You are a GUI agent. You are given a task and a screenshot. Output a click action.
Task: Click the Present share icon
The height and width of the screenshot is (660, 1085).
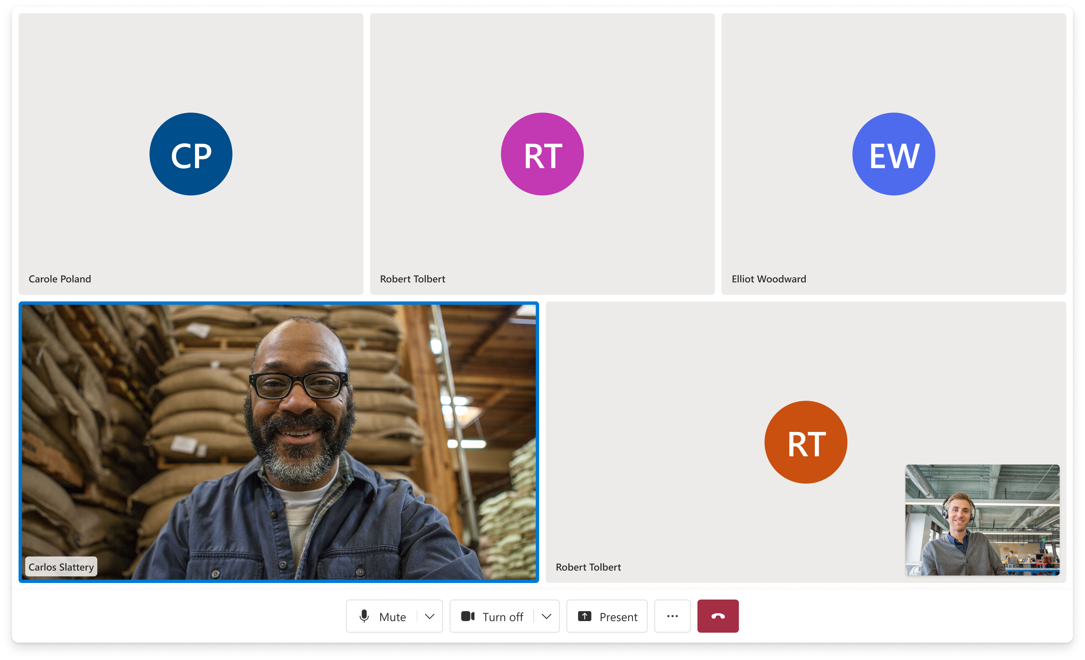[585, 616]
